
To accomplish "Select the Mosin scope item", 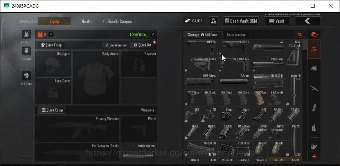I will coord(243,115).
